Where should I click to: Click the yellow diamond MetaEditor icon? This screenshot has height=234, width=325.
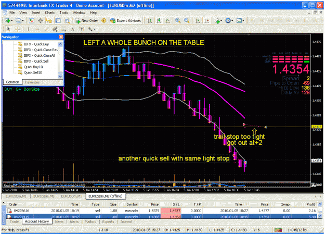click(x=104, y=20)
